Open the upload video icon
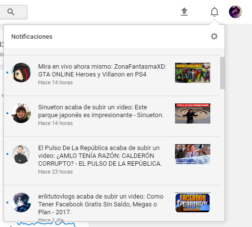The image size is (252, 227). (x=184, y=12)
